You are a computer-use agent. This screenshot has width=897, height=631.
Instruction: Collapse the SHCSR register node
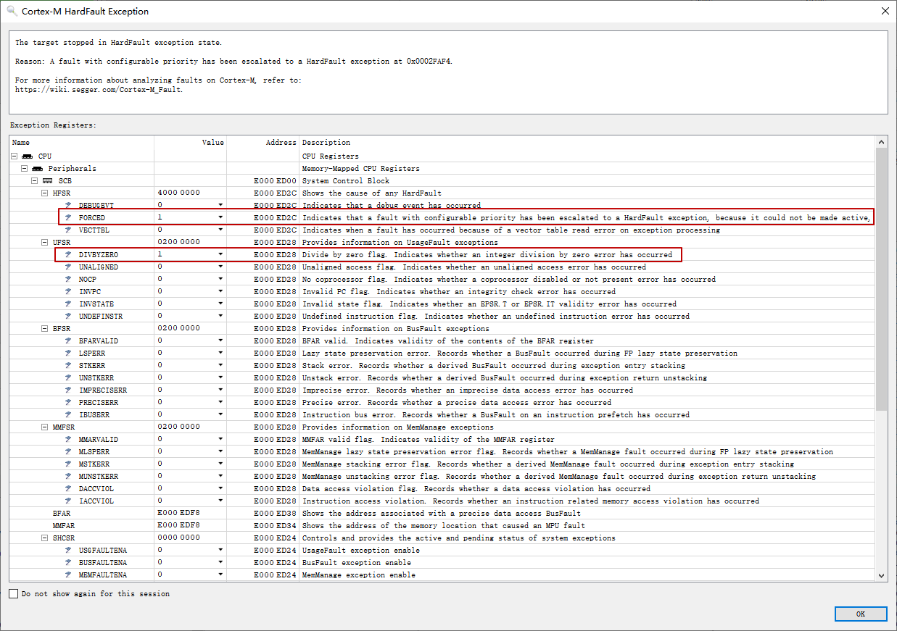coord(44,538)
